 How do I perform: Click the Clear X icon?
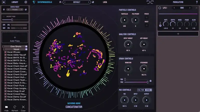pos(23,107)
